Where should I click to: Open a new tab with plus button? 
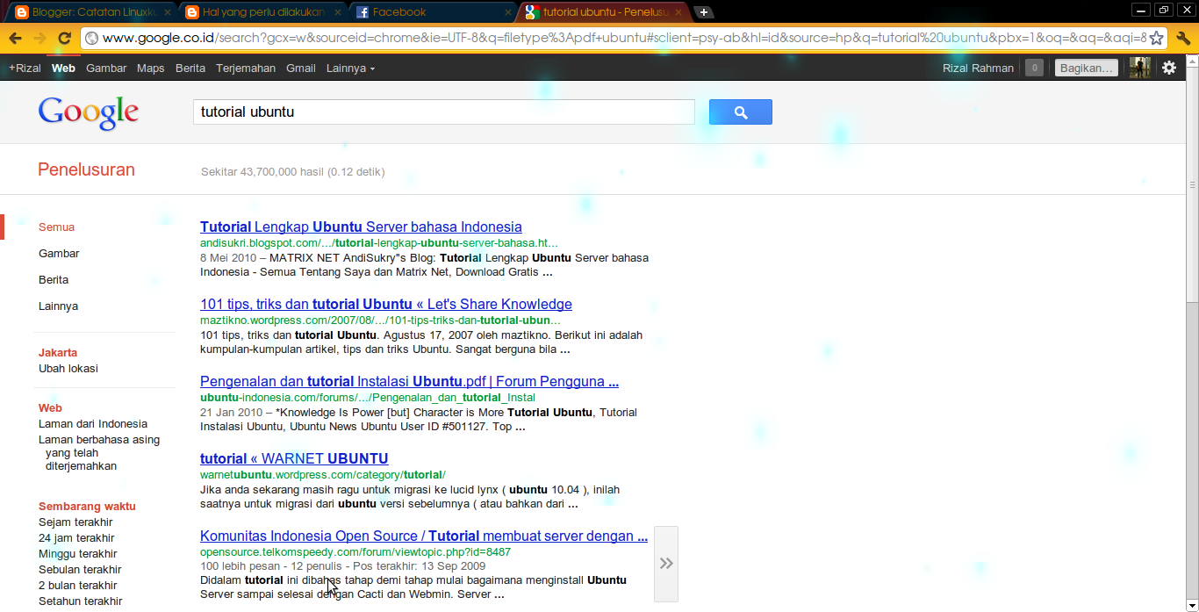coord(704,12)
